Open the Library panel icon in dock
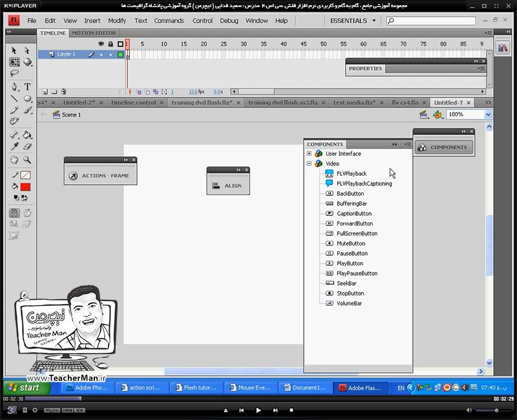The image size is (517, 420). [x=503, y=48]
